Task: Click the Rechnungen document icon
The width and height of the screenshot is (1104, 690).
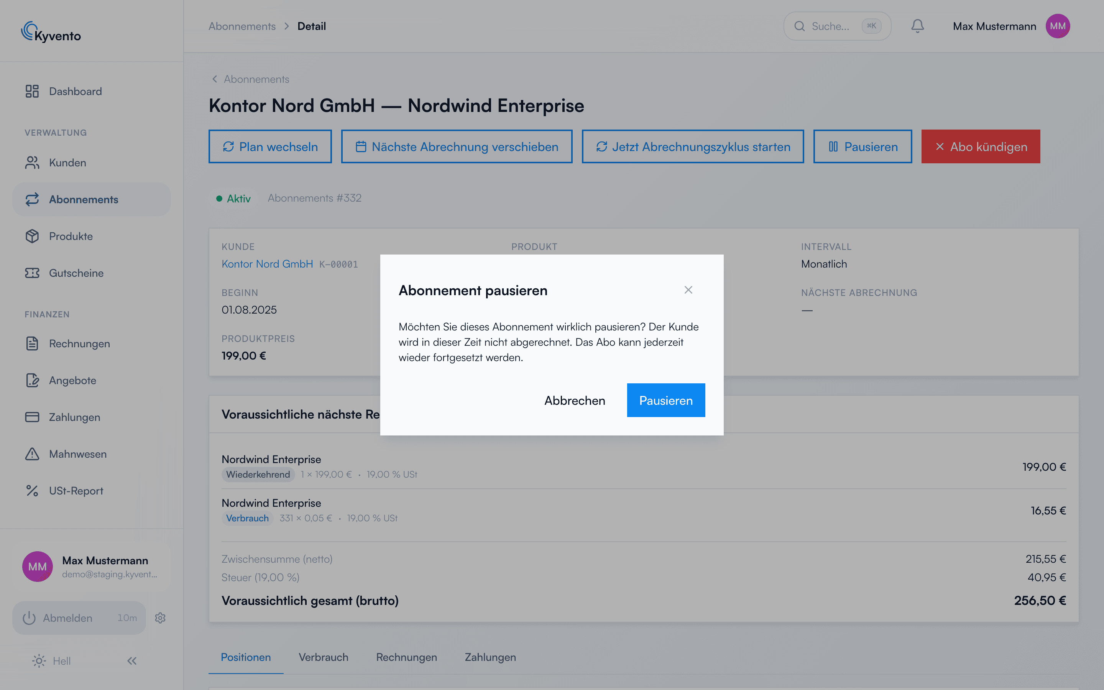Action: coord(32,343)
